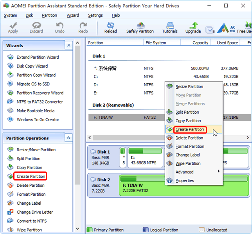
Task: Launch Disk Copy Wizard
Action: click(x=28, y=66)
